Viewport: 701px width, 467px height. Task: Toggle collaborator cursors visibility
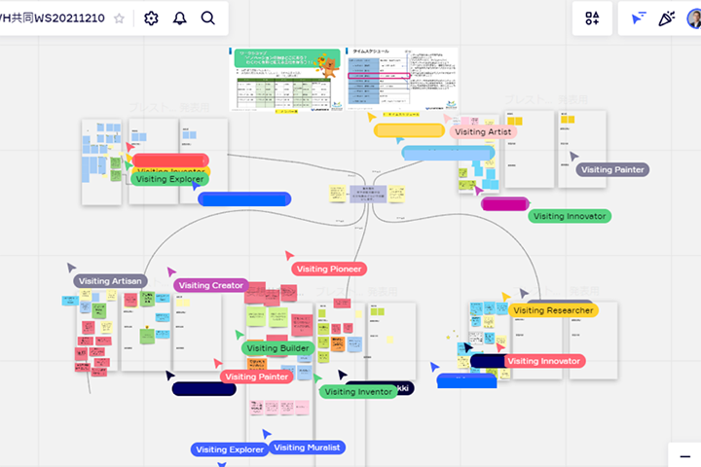(x=638, y=18)
